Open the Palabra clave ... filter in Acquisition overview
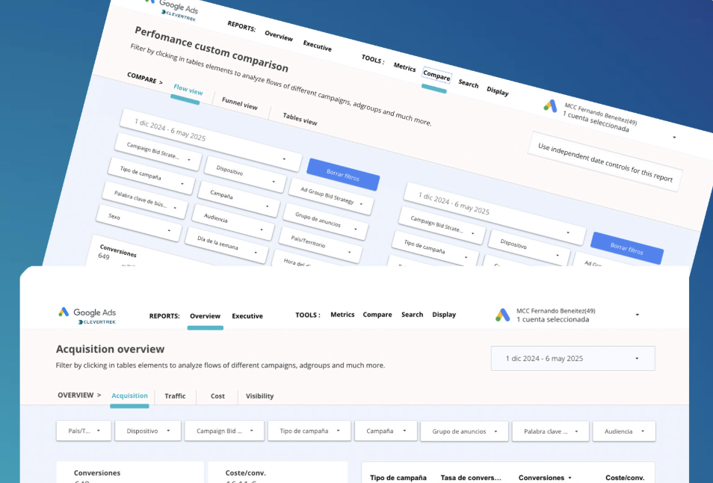This screenshot has width=713, height=483. (x=551, y=431)
